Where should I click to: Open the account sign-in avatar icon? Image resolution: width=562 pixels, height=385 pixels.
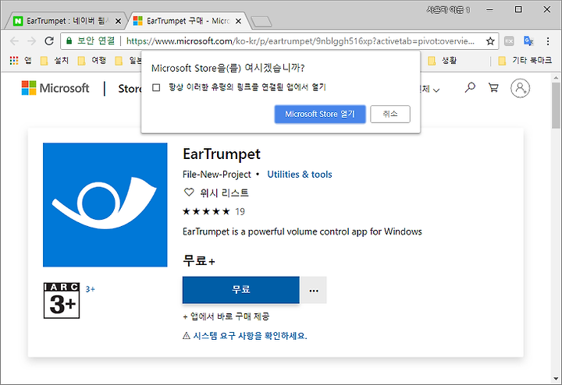click(520, 88)
